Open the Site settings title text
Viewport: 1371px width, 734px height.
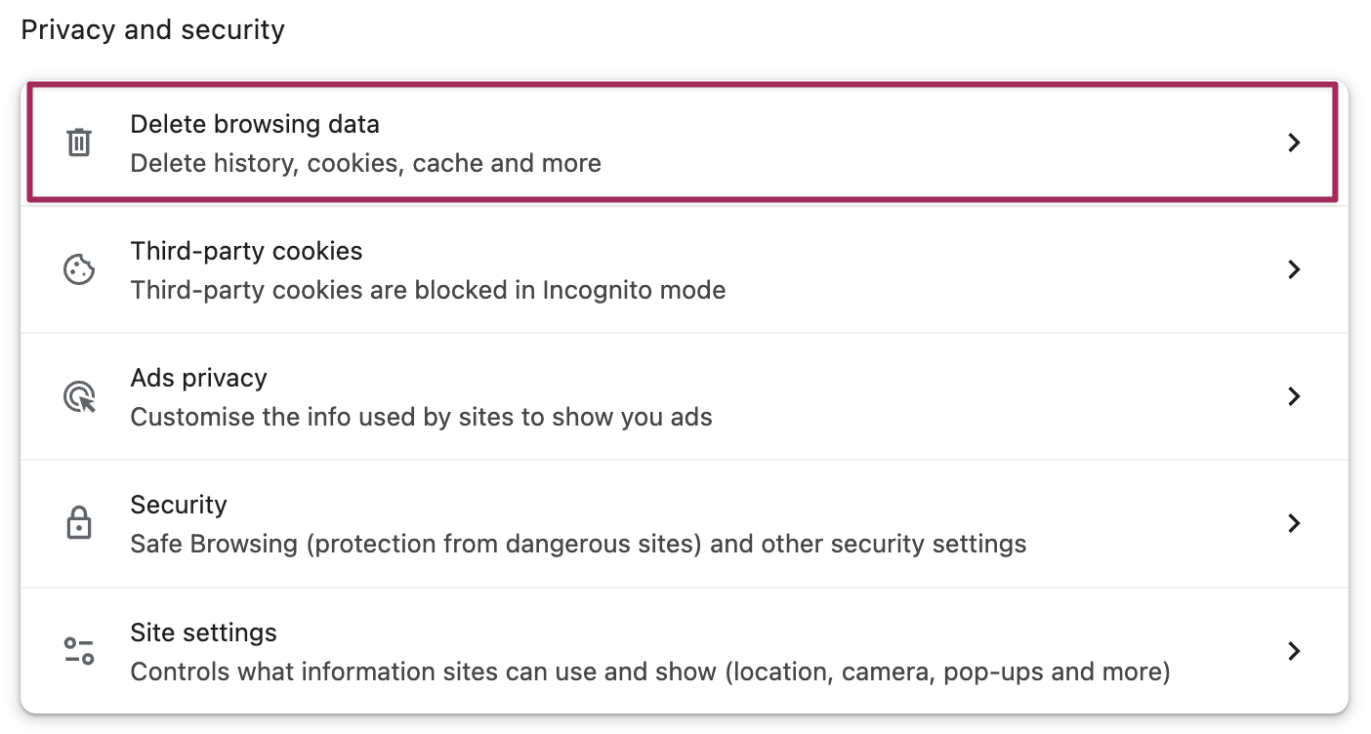pos(203,632)
